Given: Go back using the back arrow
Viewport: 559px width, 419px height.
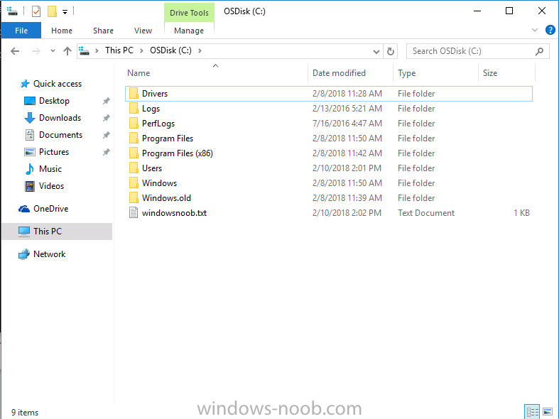Looking at the screenshot, I should coord(15,51).
